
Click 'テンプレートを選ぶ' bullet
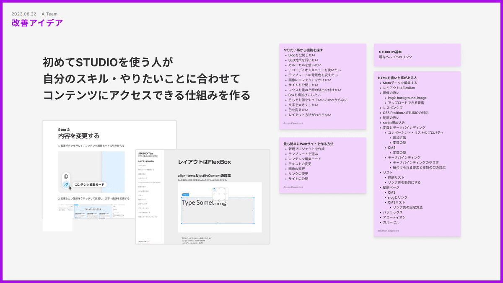coord(303,154)
